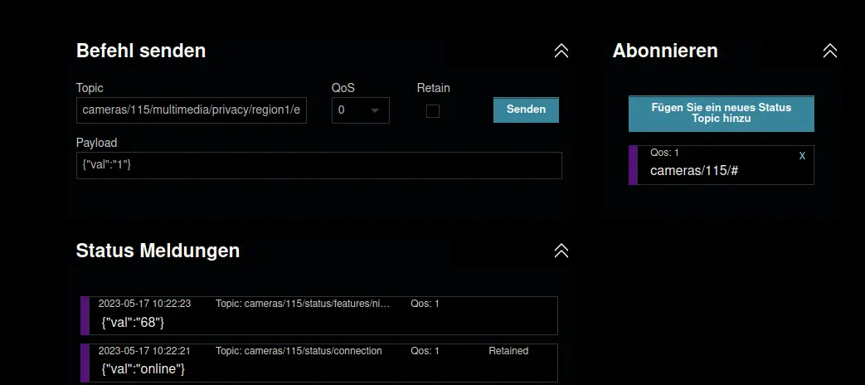The height and width of the screenshot is (385, 865).
Task: Collapse the Status Meldungen panel chevron
Action: click(x=561, y=251)
